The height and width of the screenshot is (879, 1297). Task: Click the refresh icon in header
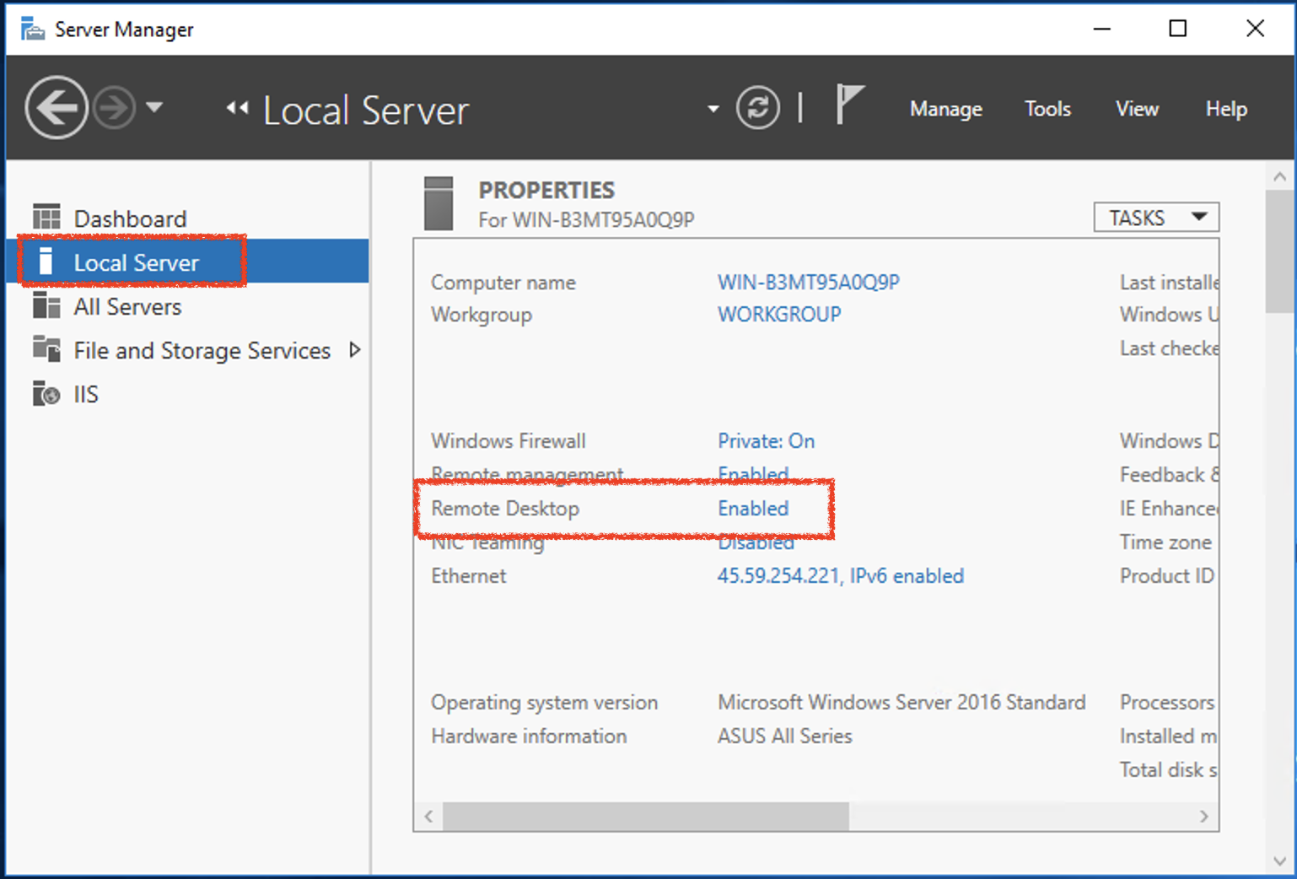click(x=757, y=108)
